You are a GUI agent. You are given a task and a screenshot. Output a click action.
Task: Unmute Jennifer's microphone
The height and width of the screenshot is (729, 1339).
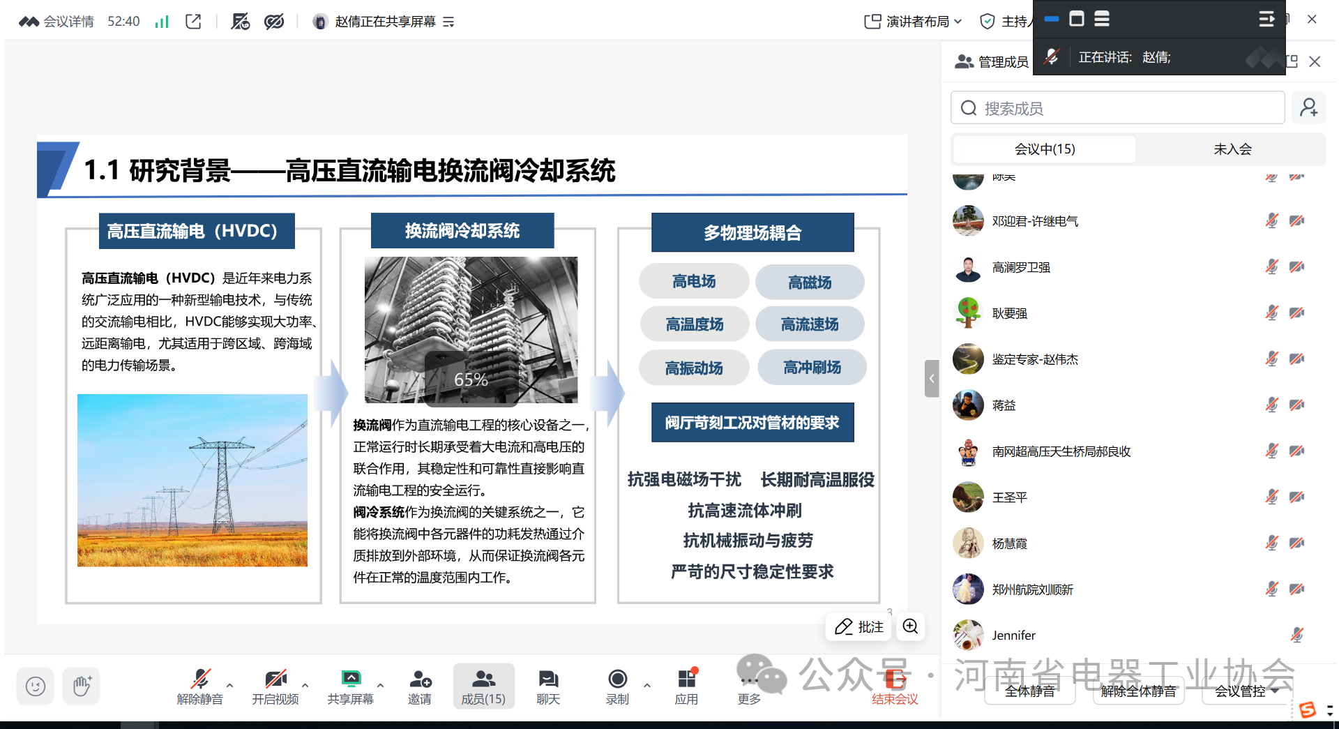[1296, 635]
